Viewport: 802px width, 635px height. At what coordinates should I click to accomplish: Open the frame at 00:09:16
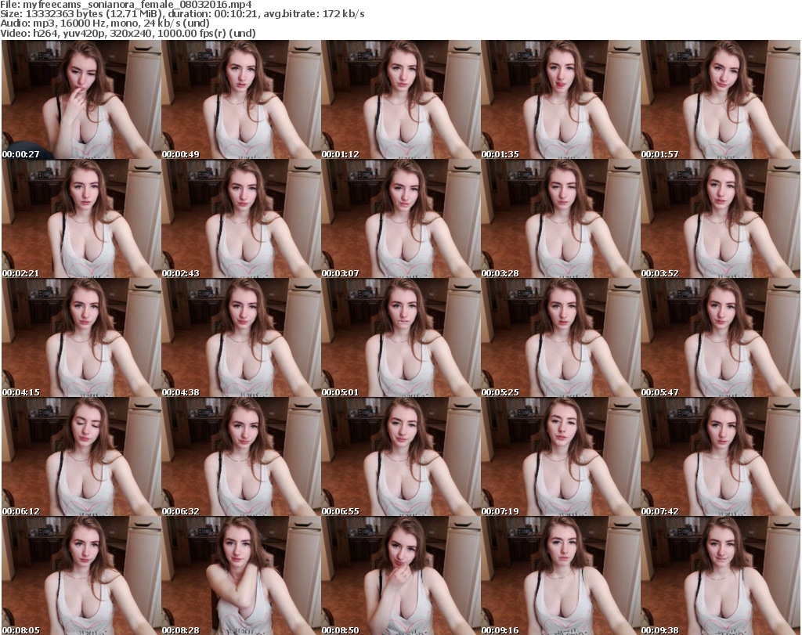(560, 575)
